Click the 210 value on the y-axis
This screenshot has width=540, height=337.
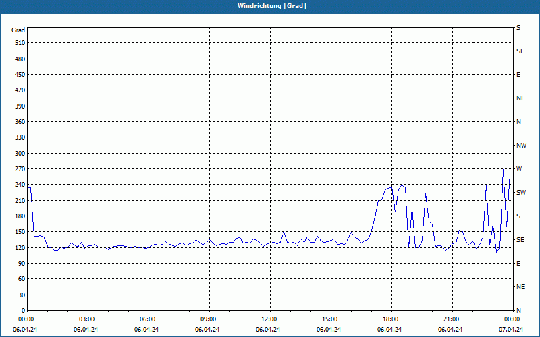pyautogui.click(x=20, y=200)
